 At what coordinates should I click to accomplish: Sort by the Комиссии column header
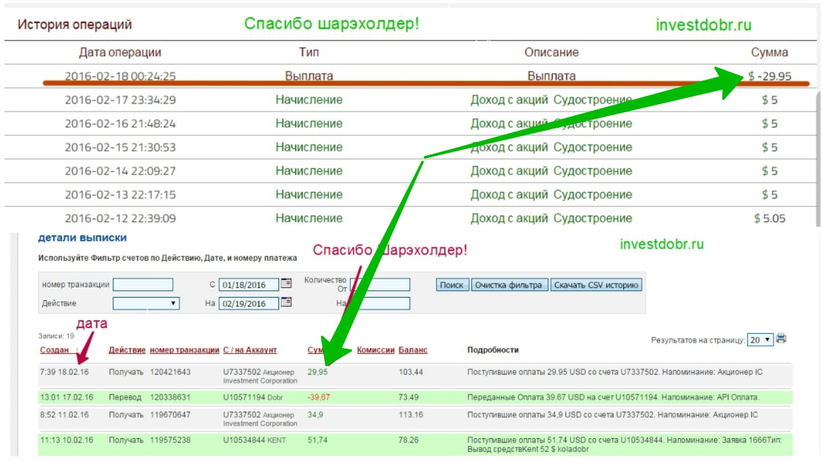point(375,350)
